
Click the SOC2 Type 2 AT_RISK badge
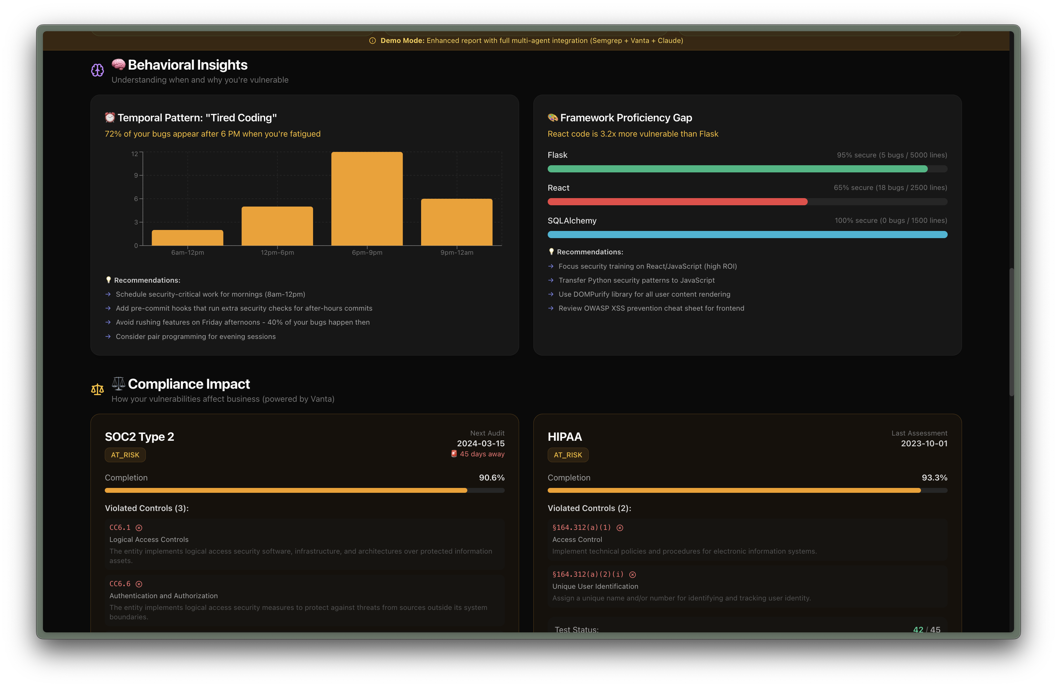tap(125, 455)
